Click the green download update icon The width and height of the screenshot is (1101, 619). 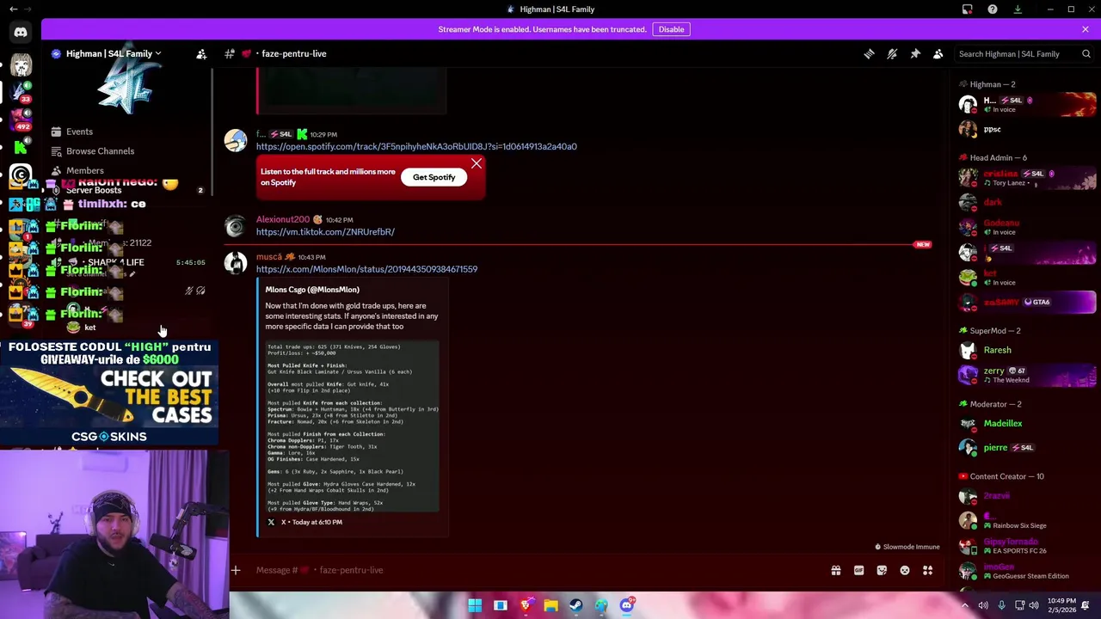coord(1018,9)
